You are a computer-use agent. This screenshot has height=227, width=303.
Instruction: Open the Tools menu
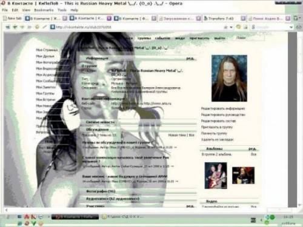62,10
